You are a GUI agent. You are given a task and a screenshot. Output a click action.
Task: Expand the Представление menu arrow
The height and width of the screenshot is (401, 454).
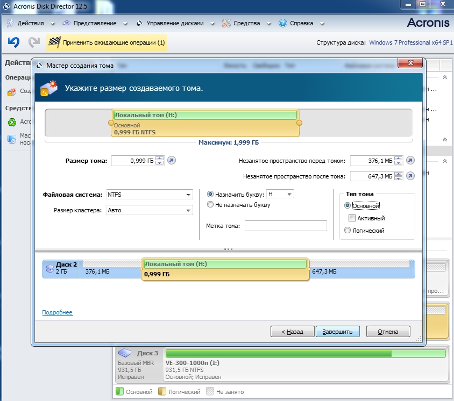pyautogui.click(x=125, y=24)
